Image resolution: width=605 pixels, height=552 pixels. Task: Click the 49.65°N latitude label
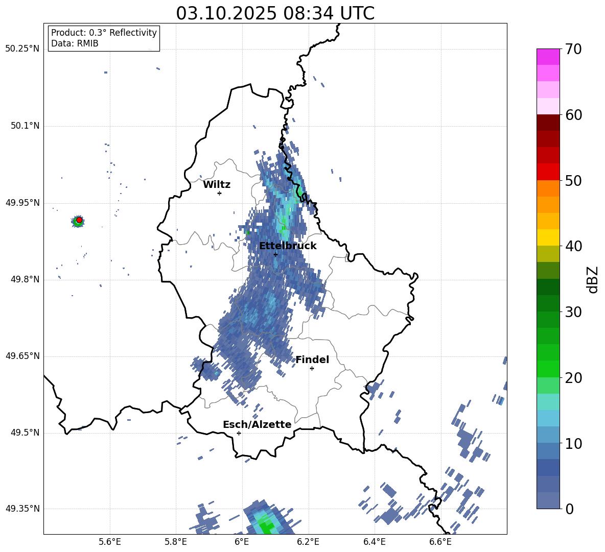(x=22, y=356)
